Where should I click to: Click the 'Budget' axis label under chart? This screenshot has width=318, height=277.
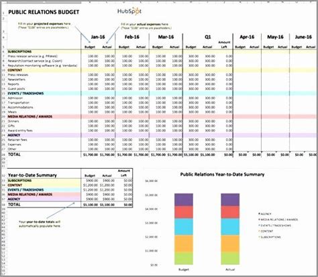(184, 270)
